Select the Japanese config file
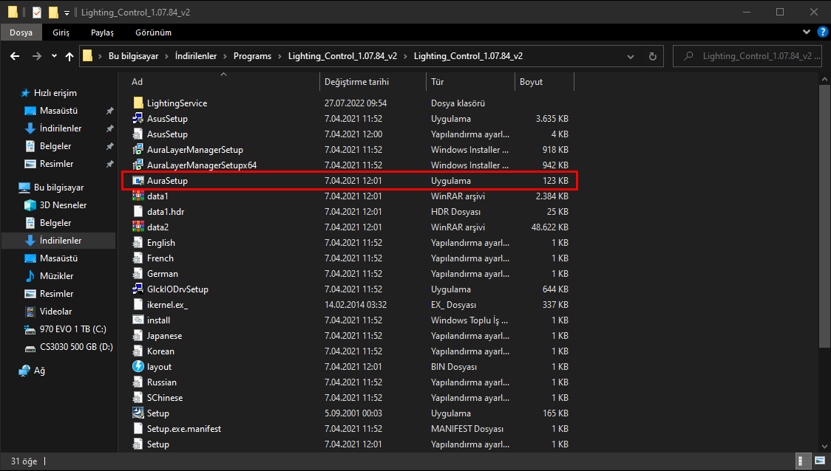This screenshot has height=471, width=831. [164, 335]
